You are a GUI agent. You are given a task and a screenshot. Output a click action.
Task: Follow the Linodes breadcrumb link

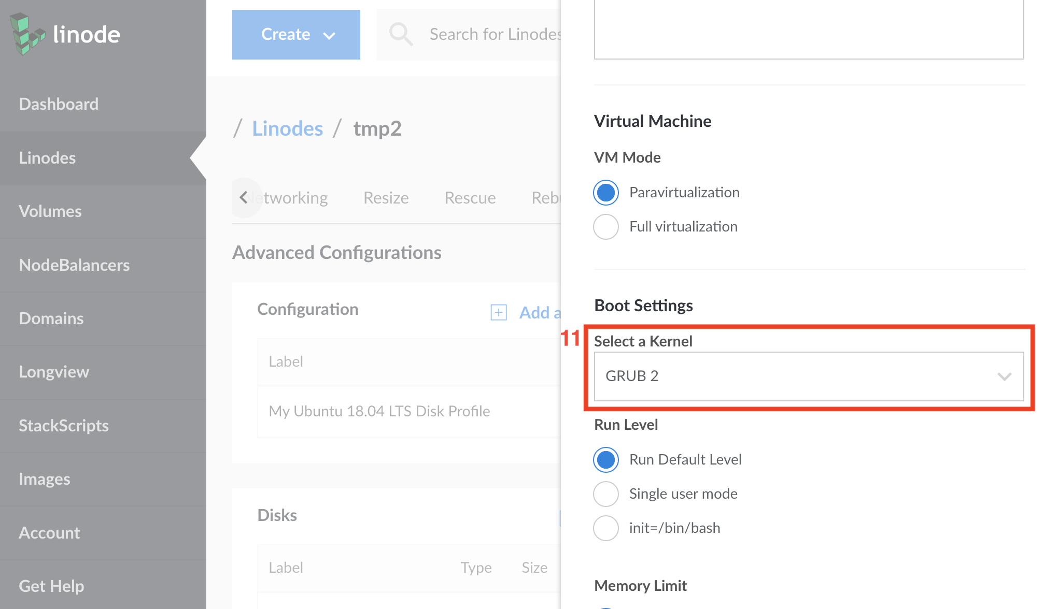(288, 128)
